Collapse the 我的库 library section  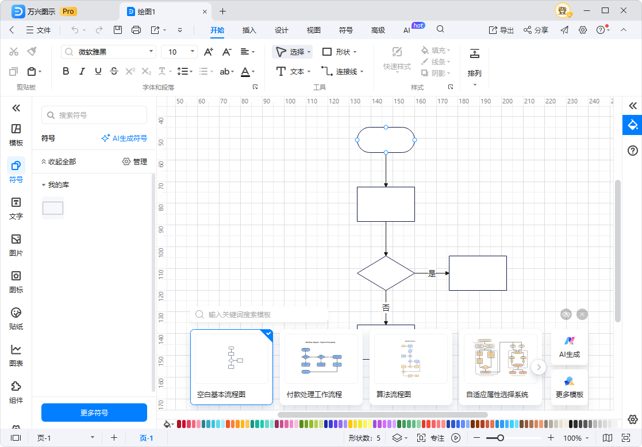(44, 185)
